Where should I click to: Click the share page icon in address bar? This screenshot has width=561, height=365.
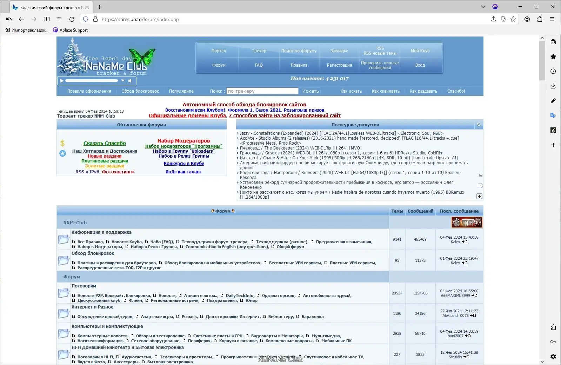(493, 19)
